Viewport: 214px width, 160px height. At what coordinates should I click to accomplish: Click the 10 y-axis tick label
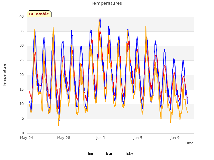[x=21, y=104]
